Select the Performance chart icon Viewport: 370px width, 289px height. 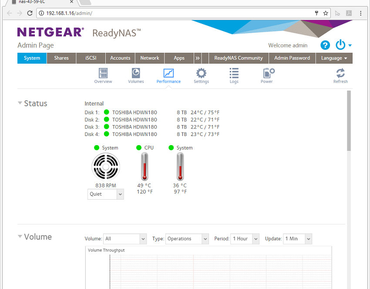coord(168,73)
